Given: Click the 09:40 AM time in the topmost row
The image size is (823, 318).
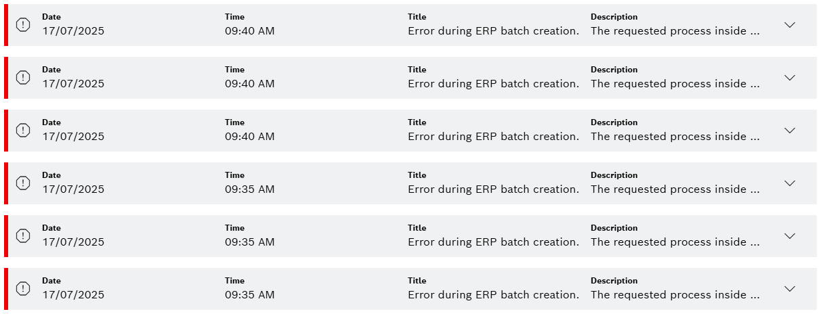Looking at the screenshot, I should 249,31.
